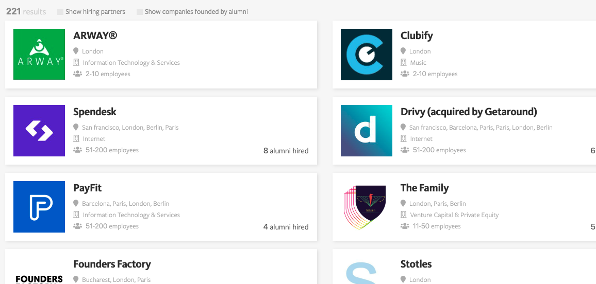
Task: Click the employees icon in ARWAY card
Action: (x=77, y=74)
